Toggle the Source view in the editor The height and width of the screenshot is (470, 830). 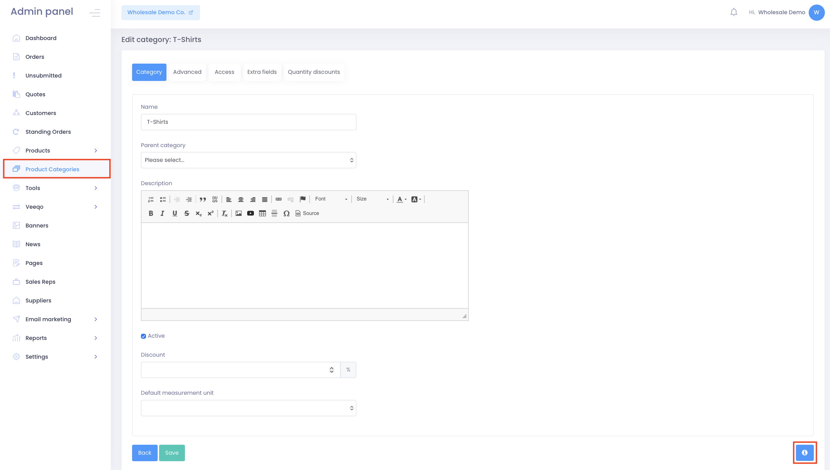pyautogui.click(x=307, y=213)
